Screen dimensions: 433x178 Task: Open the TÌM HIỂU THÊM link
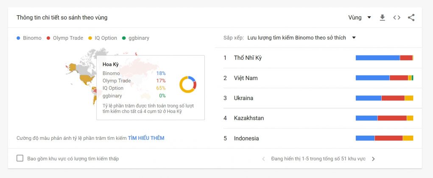146,138
